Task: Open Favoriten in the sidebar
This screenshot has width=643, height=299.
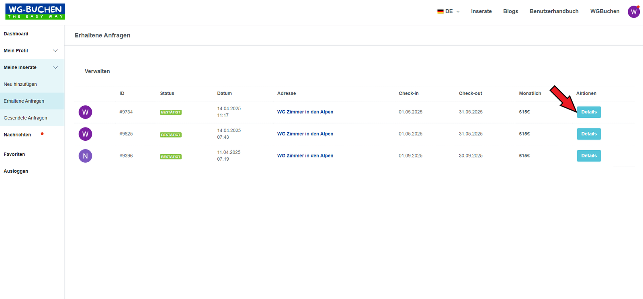Action: coord(14,154)
